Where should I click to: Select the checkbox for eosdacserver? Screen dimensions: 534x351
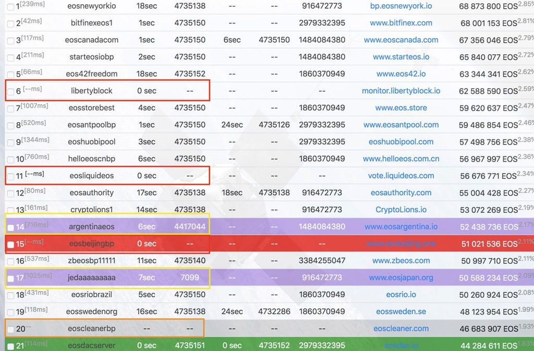coord(10,347)
